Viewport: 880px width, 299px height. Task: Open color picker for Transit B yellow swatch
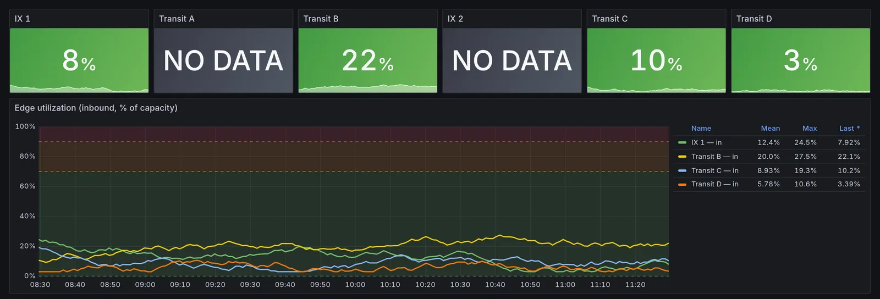[x=682, y=157]
